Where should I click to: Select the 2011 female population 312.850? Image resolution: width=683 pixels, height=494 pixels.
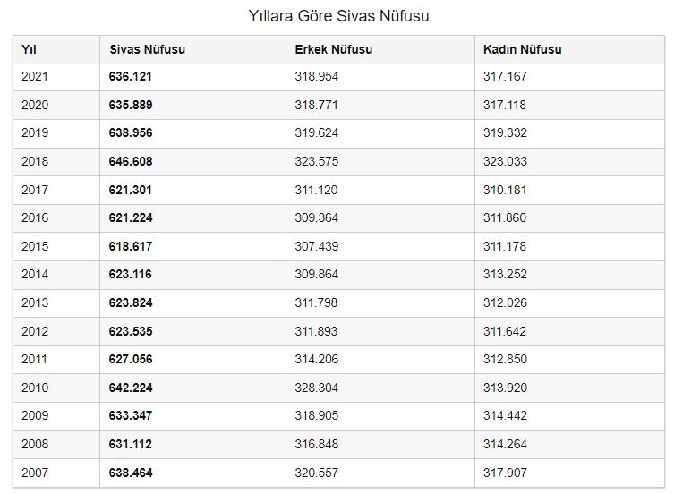tap(505, 360)
